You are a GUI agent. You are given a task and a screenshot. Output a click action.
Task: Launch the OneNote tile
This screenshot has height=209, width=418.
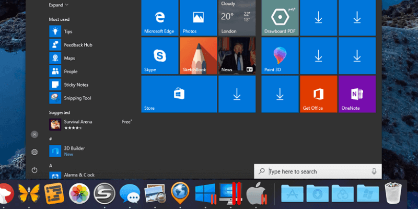[x=357, y=94]
